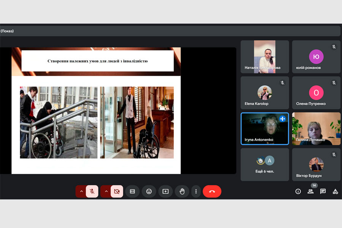
Task: Select Iryna Antonenko speaking tile
Action: click(265, 129)
